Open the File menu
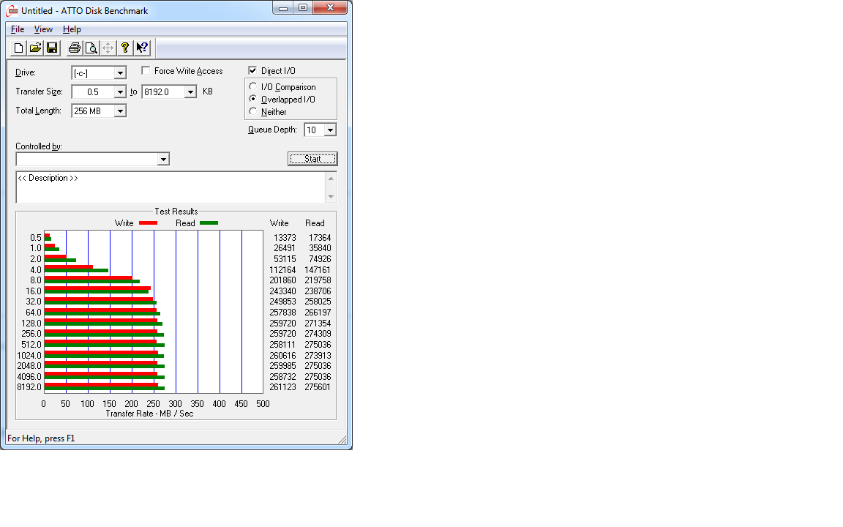The image size is (843, 527). click(18, 29)
